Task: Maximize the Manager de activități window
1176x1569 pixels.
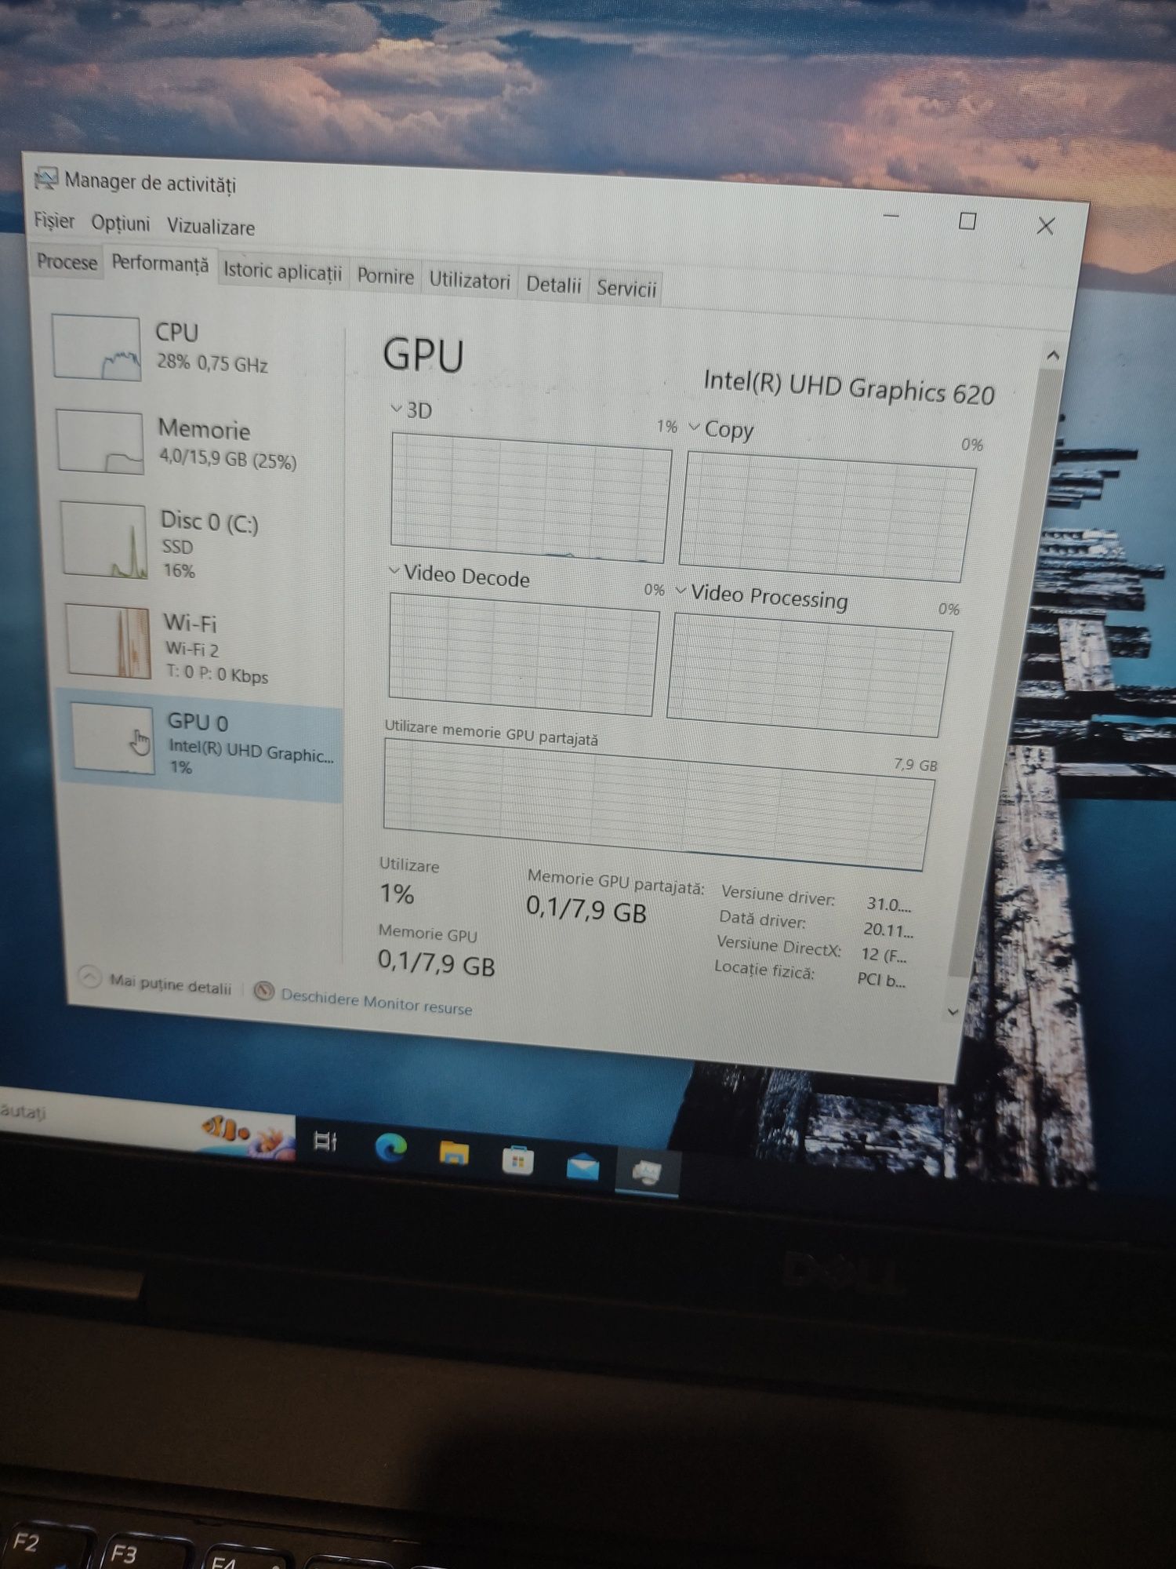Action: coord(967,221)
